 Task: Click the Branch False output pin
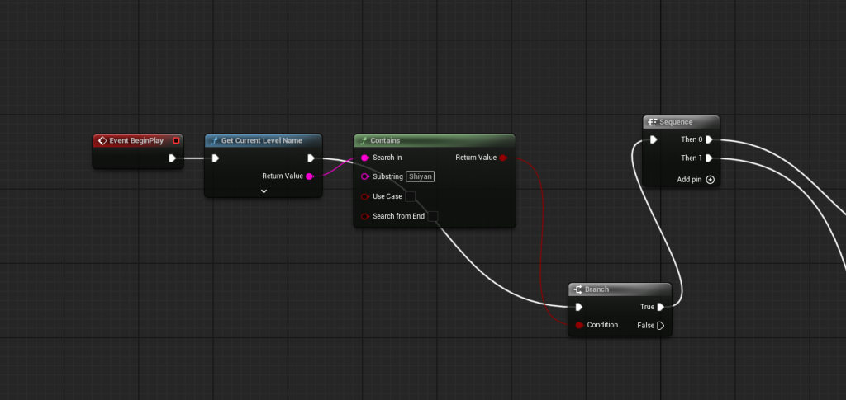(661, 326)
